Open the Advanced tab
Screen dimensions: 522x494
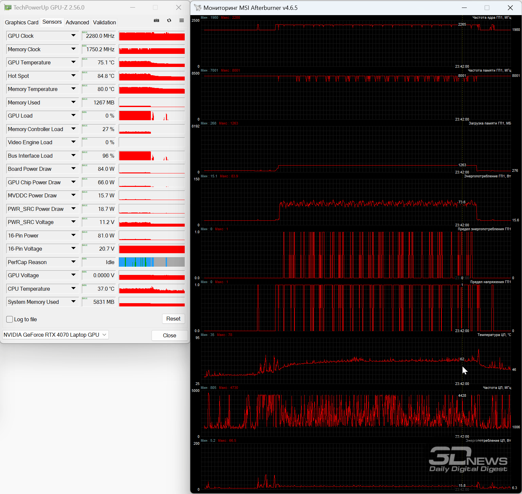(x=77, y=22)
